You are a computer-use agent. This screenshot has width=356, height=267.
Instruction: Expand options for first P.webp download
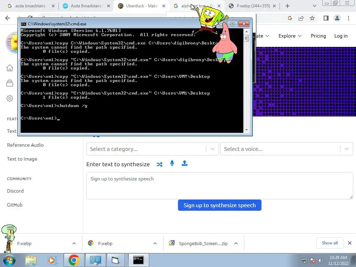(x=74, y=243)
